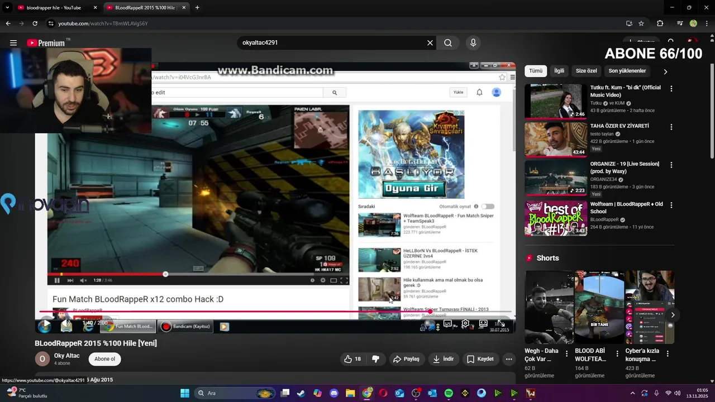This screenshot has height=402, width=715.
Task: Open options for BLOOD ABİ WOLFTEA short
Action: click(617, 353)
